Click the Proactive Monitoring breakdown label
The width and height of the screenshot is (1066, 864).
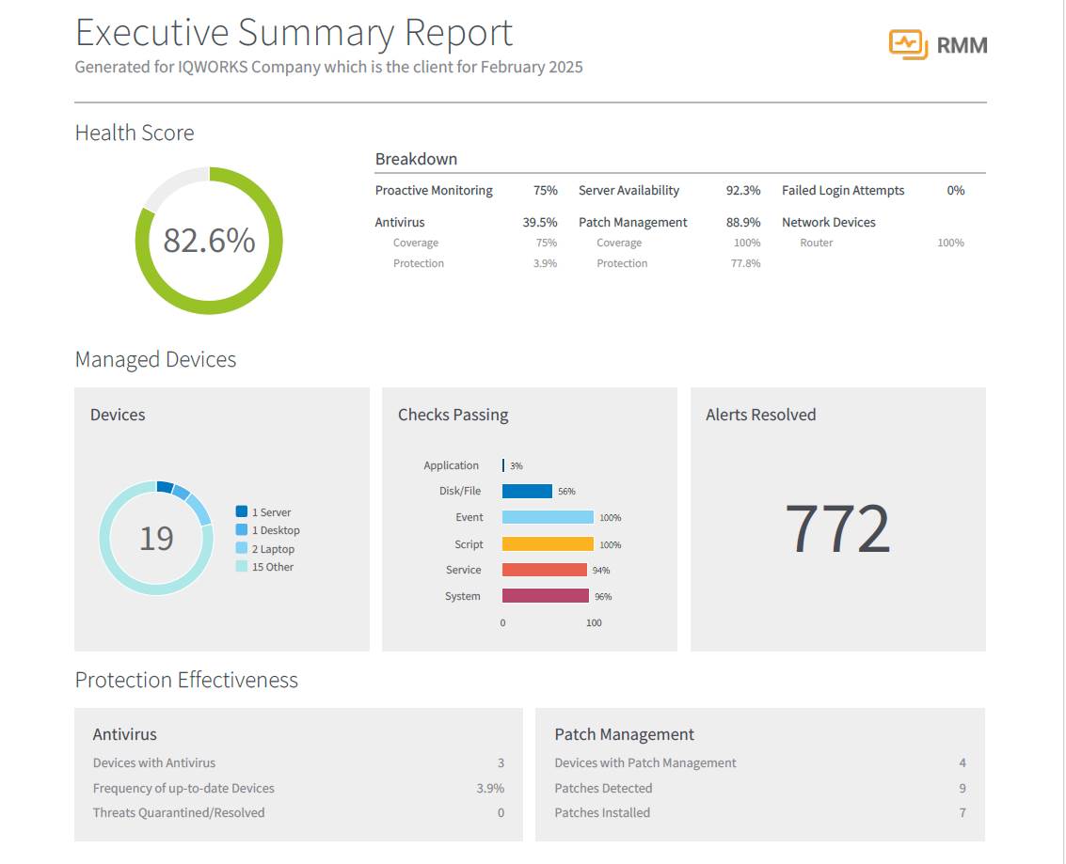point(434,191)
